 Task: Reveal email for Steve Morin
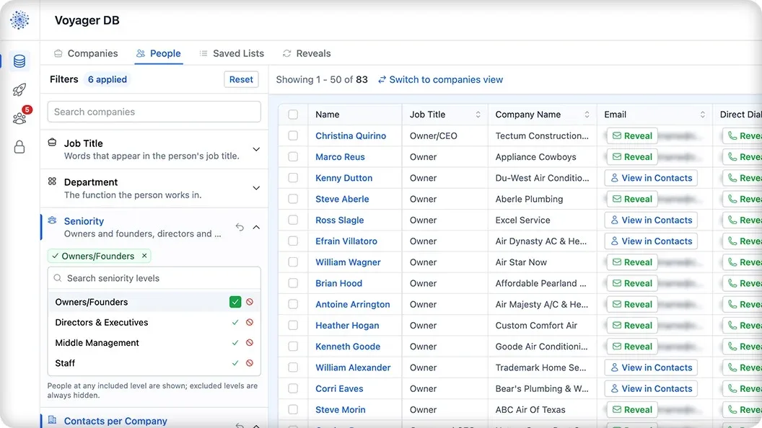pos(632,409)
